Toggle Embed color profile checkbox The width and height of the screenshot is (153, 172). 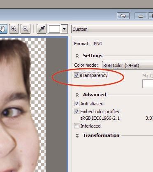tap(76, 112)
